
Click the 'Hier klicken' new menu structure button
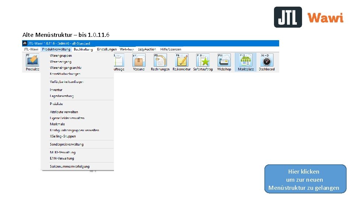[305, 179]
